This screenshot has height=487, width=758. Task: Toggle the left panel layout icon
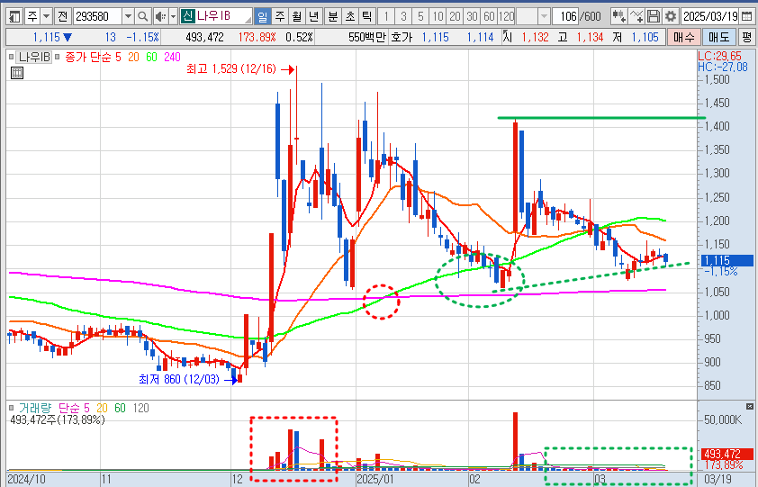[14, 16]
